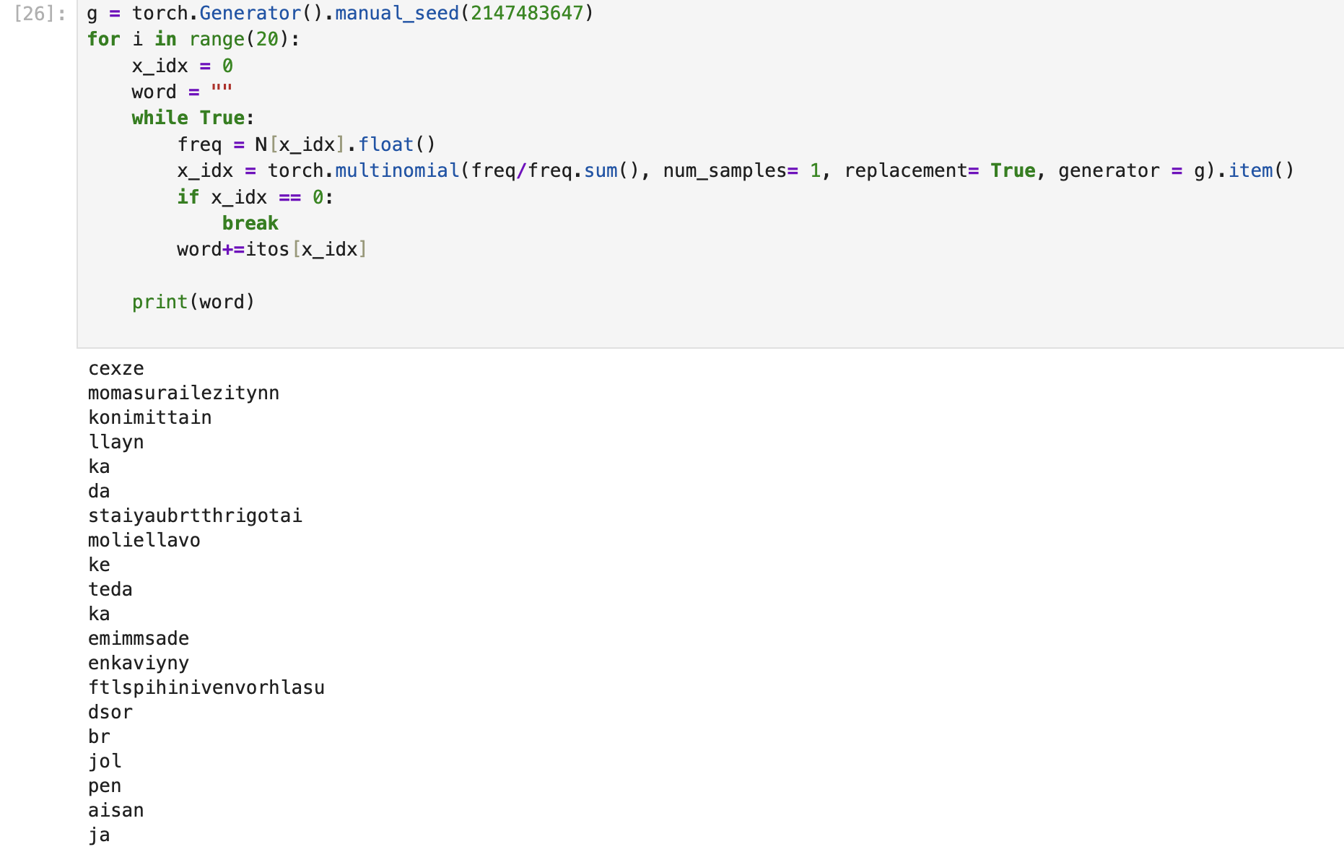Click the cell execution prompt [26]
The height and width of the screenshot is (852, 1344).
click(x=40, y=14)
